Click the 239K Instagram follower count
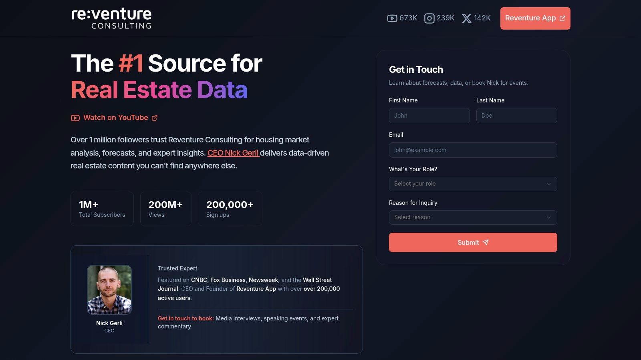This screenshot has height=360, width=641. pos(445,18)
